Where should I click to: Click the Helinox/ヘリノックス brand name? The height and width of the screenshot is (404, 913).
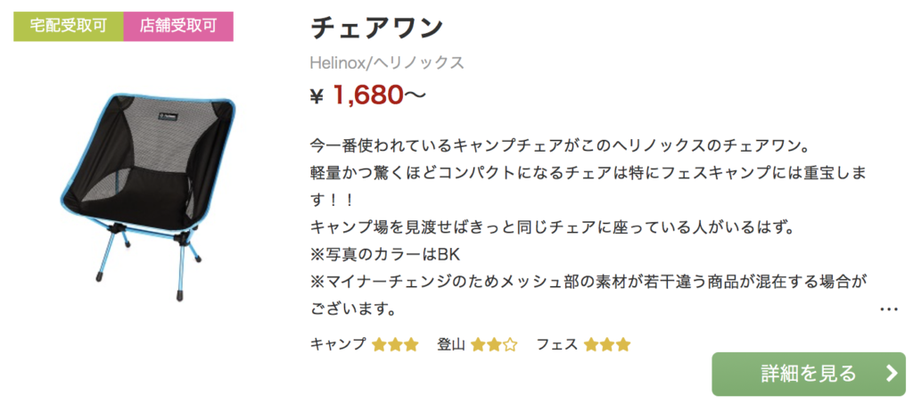[x=387, y=62]
